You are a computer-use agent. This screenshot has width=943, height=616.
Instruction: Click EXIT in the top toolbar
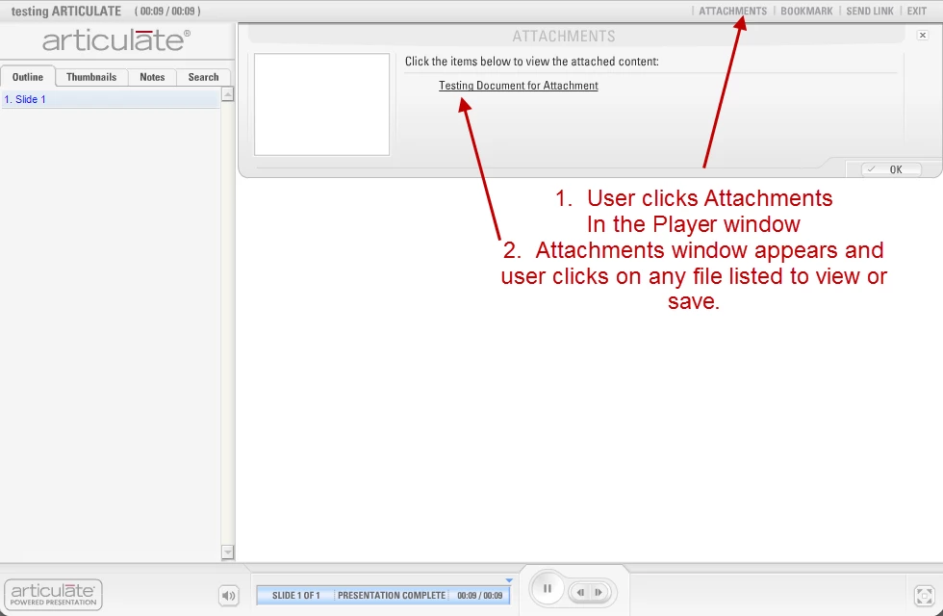[916, 11]
